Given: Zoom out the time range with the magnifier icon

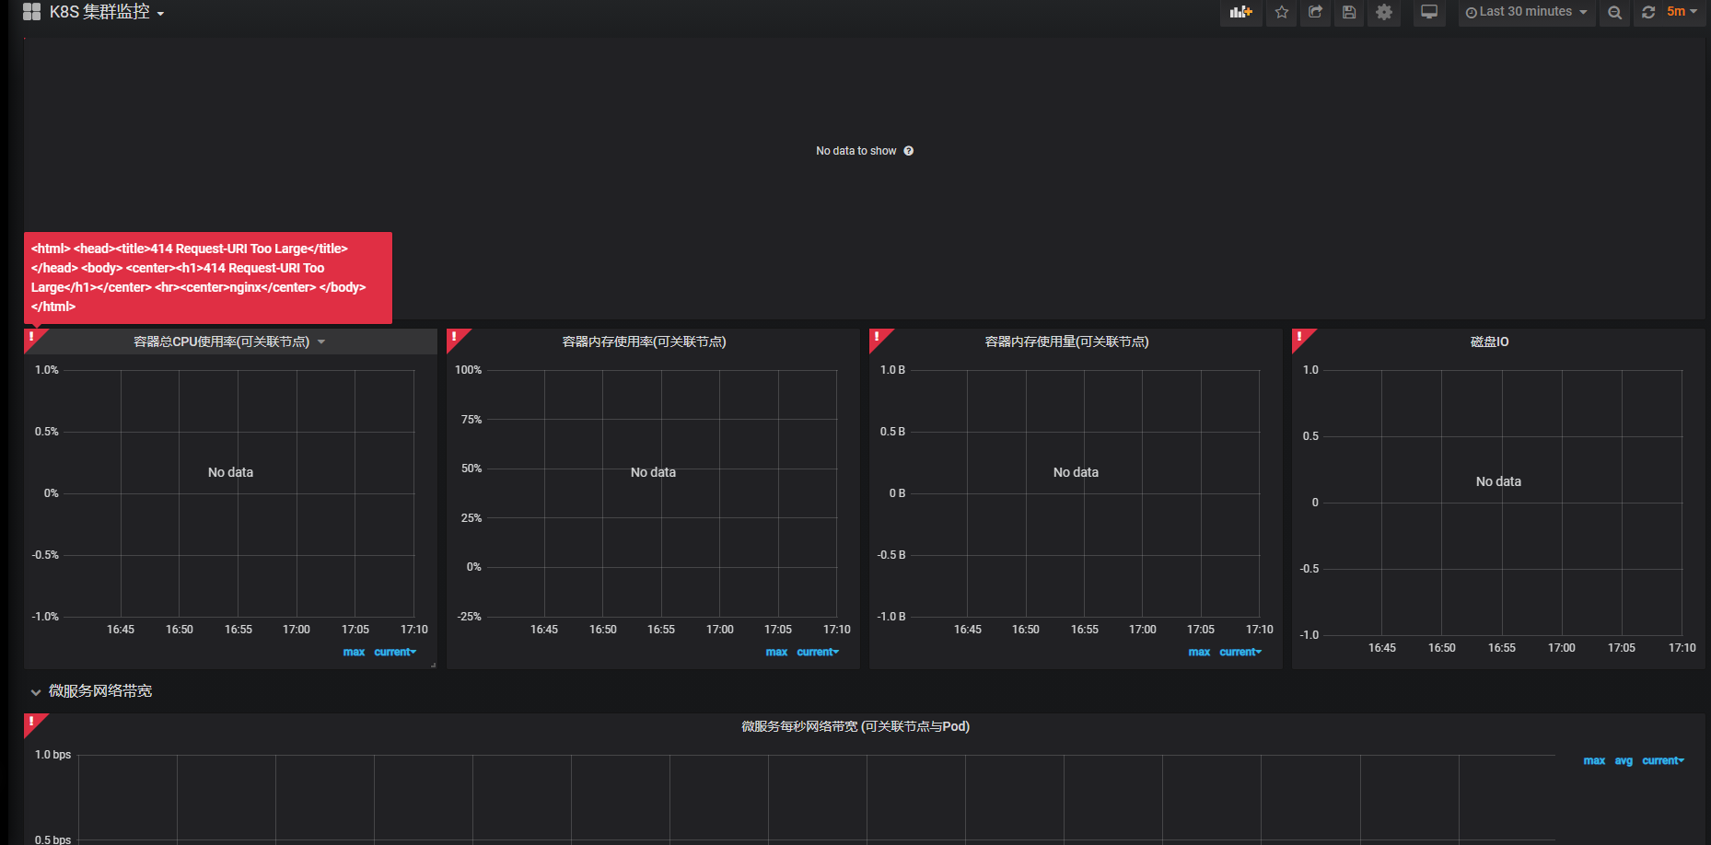Looking at the screenshot, I should point(1613,12).
